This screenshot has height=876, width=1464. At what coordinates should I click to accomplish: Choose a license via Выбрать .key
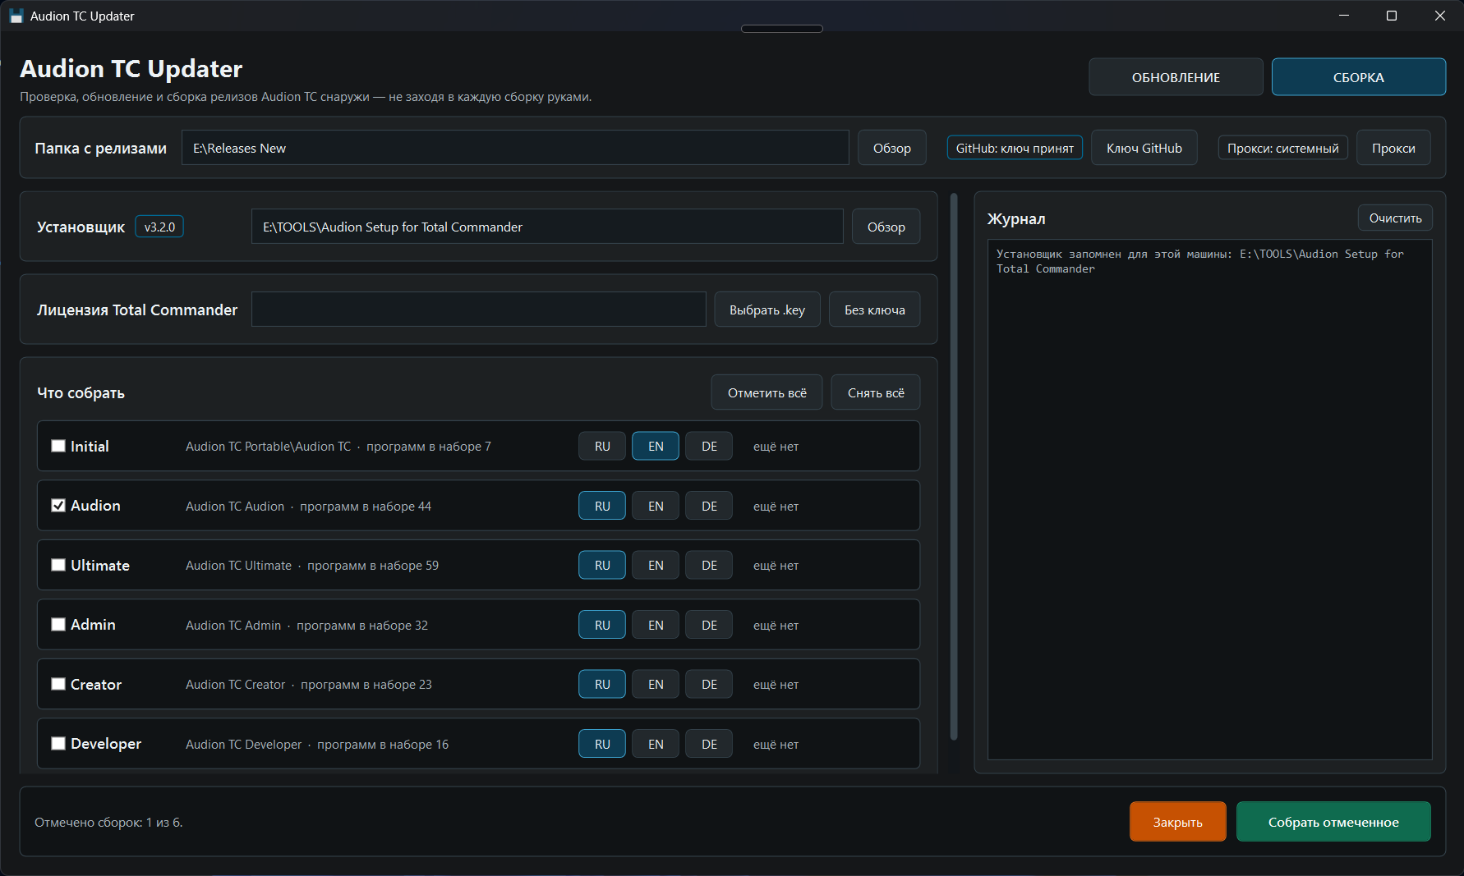pyautogui.click(x=767, y=310)
